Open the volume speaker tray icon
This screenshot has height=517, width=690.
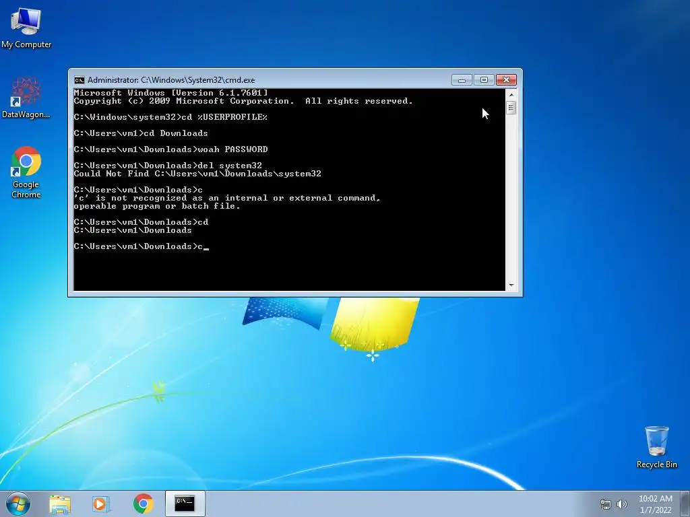622,504
